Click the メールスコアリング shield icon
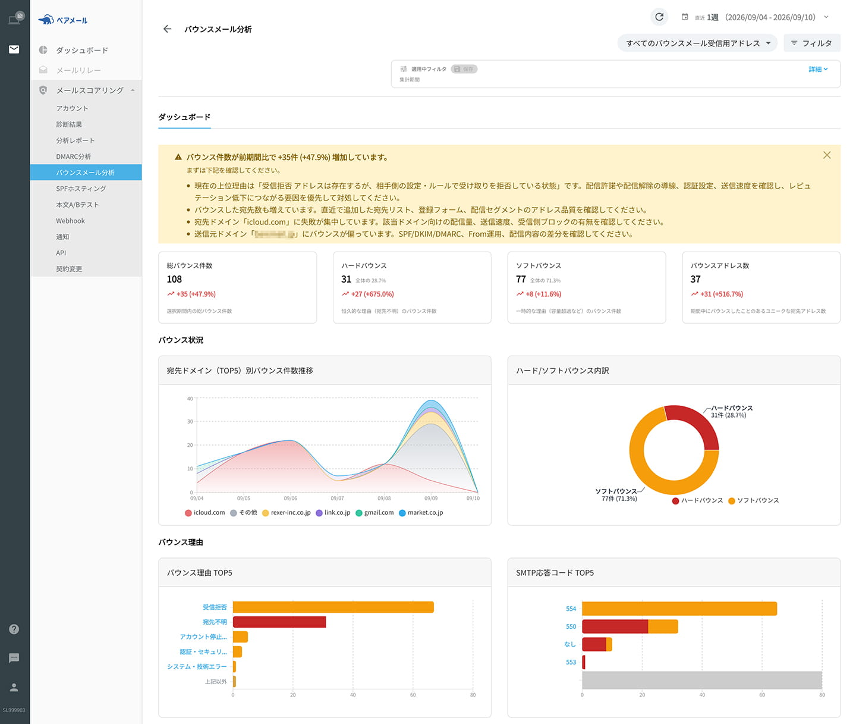Viewport: 856px width, 724px height. 43,90
